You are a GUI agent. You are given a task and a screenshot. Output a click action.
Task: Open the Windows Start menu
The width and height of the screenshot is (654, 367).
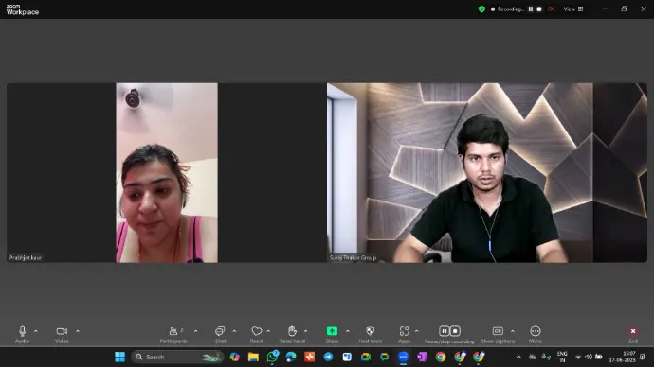120,357
